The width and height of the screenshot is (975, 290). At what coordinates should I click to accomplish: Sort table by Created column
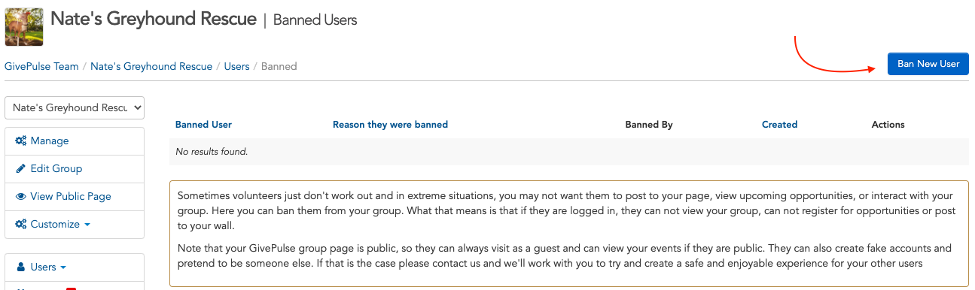(x=779, y=125)
